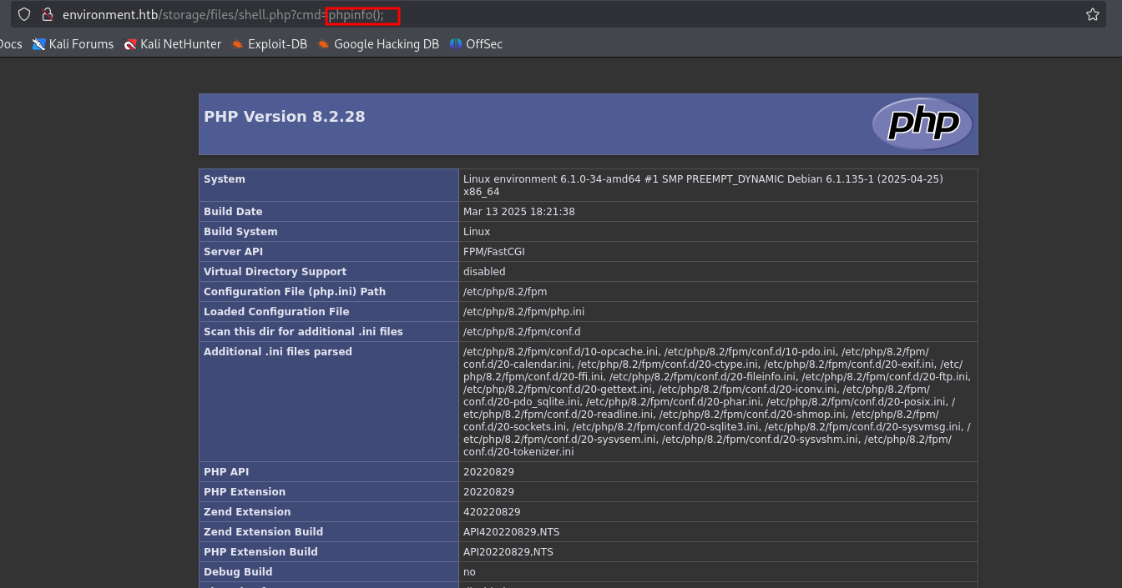Click the Exploit-DB bookmark icon
The image size is (1122, 588).
238,44
